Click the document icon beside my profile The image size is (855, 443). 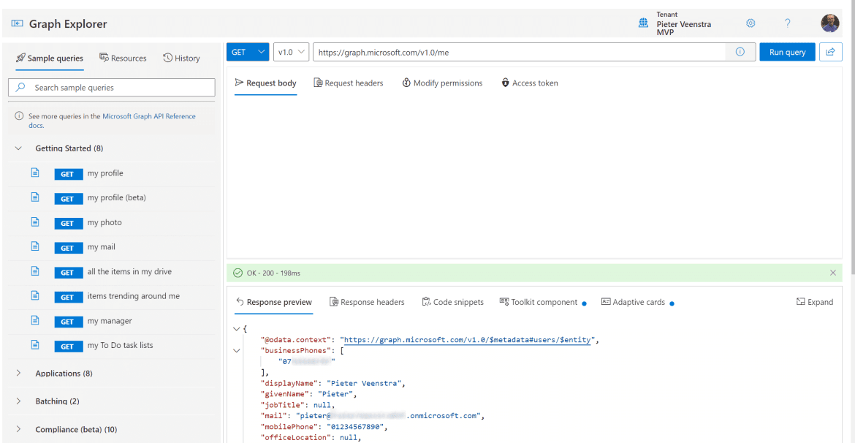point(35,173)
